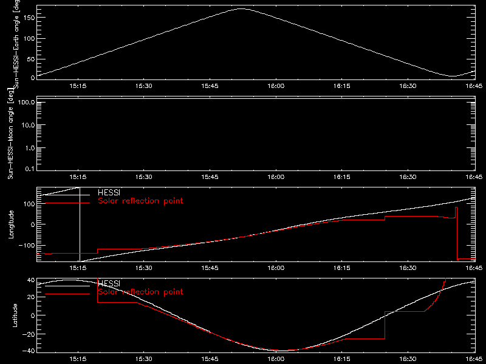Click '16:00' time label under Earth angle plot
The image size is (486, 364).
point(276,86)
